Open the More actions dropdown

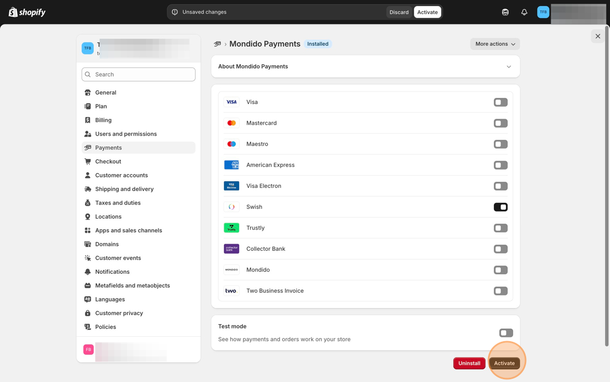pos(495,44)
